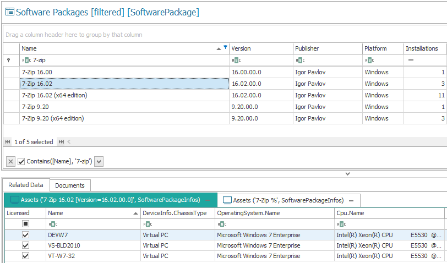Click the 16.00.00.0 version cell
Image resolution: width=447 pixels, height=263 pixels.
(x=261, y=72)
